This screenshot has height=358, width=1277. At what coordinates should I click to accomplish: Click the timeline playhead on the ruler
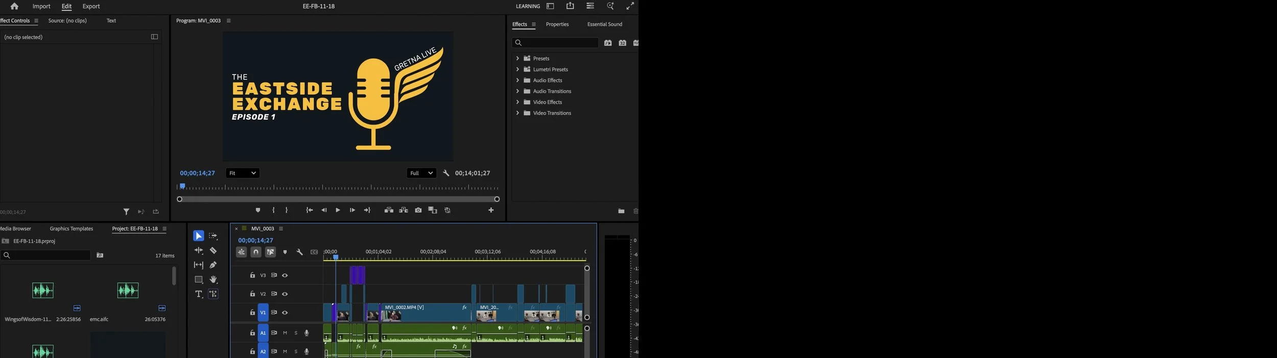[336, 257]
